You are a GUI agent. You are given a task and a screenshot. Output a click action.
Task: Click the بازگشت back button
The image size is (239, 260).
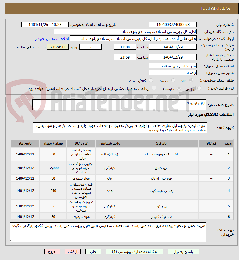(73, 252)
